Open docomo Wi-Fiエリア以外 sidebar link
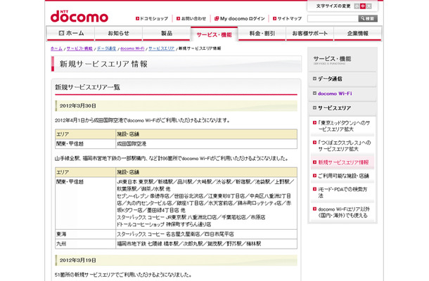429x281 pixels. tap(344, 212)
